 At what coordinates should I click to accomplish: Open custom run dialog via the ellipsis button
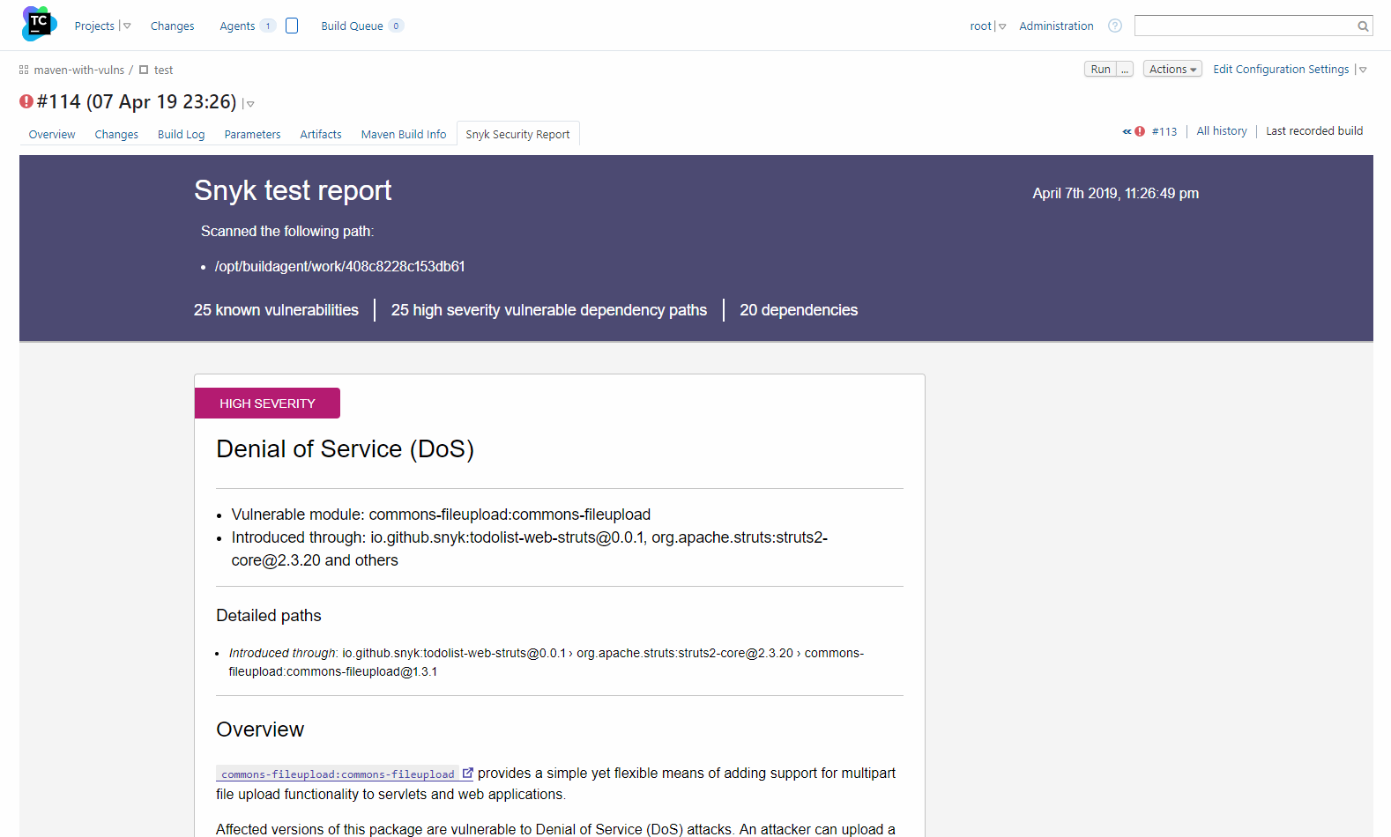[x=1125, y=69]
